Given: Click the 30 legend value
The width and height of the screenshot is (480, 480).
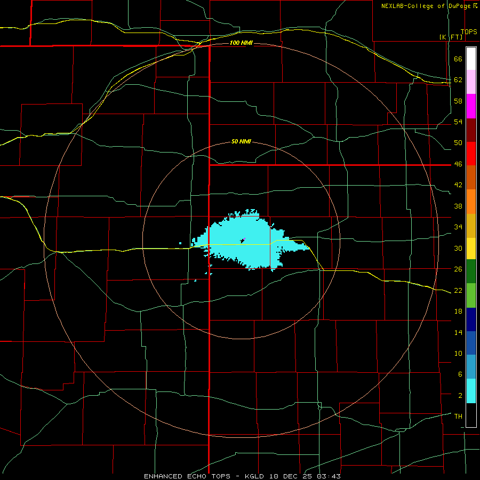Looking at the screenshot, I should (x=458, y=248).
